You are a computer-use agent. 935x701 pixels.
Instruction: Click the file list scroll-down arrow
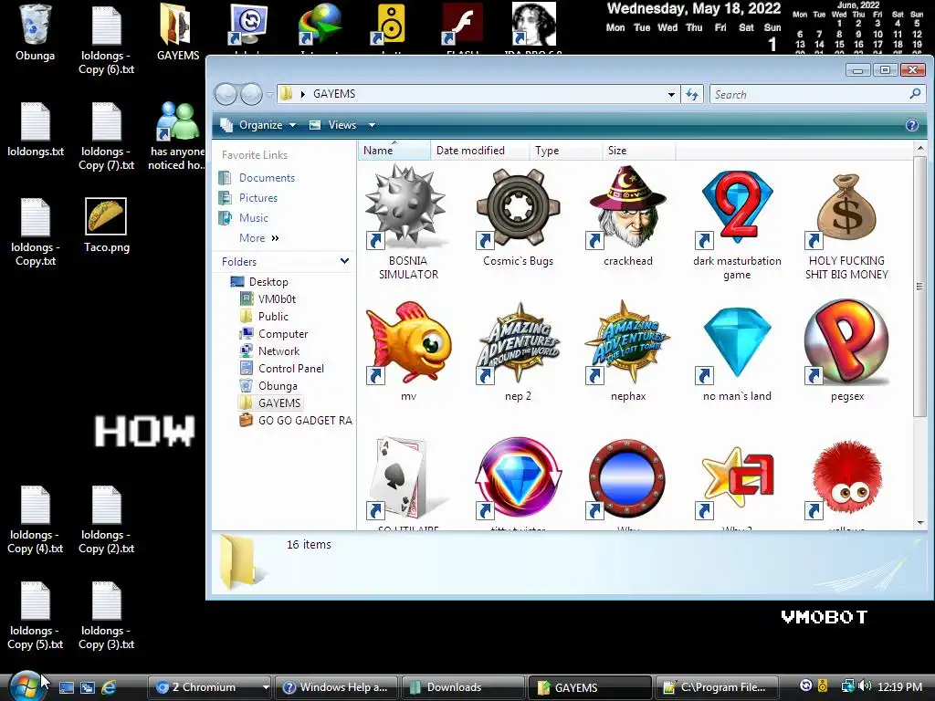tap(920, 523)
